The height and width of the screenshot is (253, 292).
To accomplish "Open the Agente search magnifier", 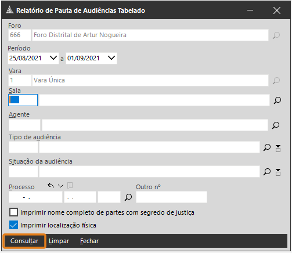I will click(x=276, y=125).
